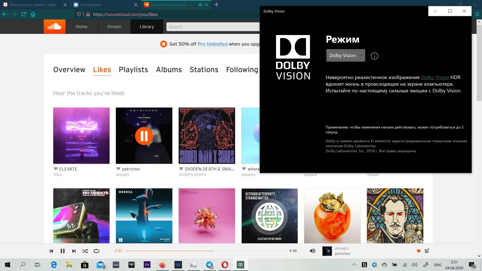The width and height of the screenshot is (482, 271).
Task: Click the SoundCloud logo in header
Action: coord(55,27)
